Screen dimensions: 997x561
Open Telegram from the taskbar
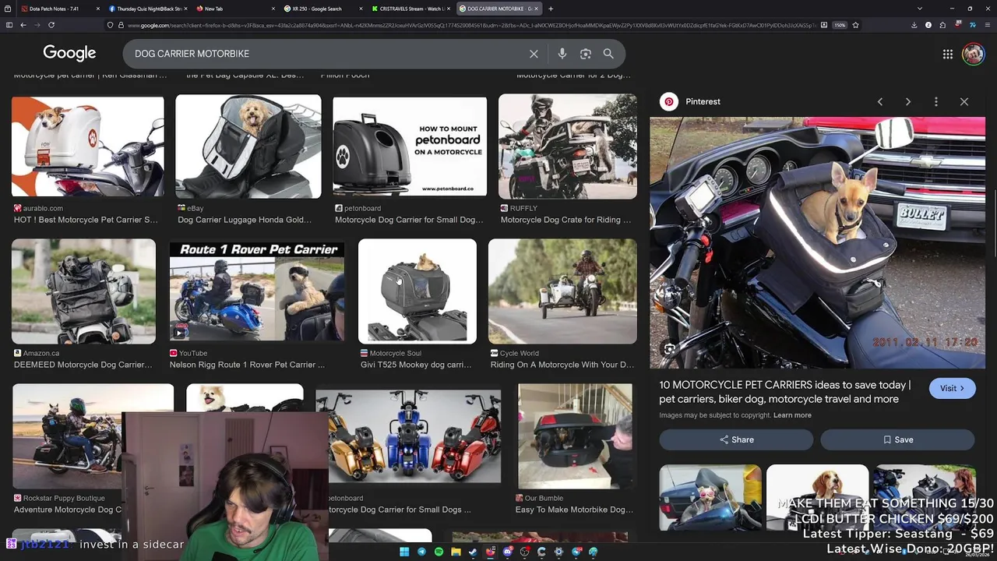click(x=421, y=552)
